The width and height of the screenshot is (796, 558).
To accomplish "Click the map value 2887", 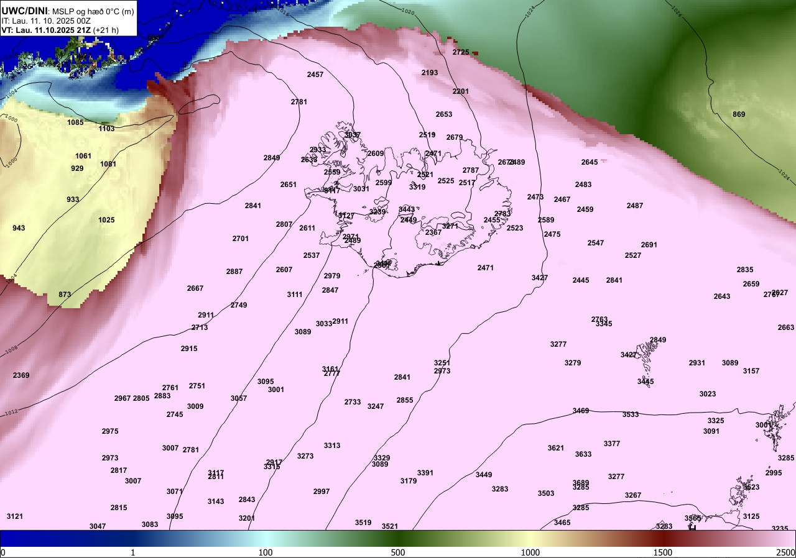I will 234,272.
